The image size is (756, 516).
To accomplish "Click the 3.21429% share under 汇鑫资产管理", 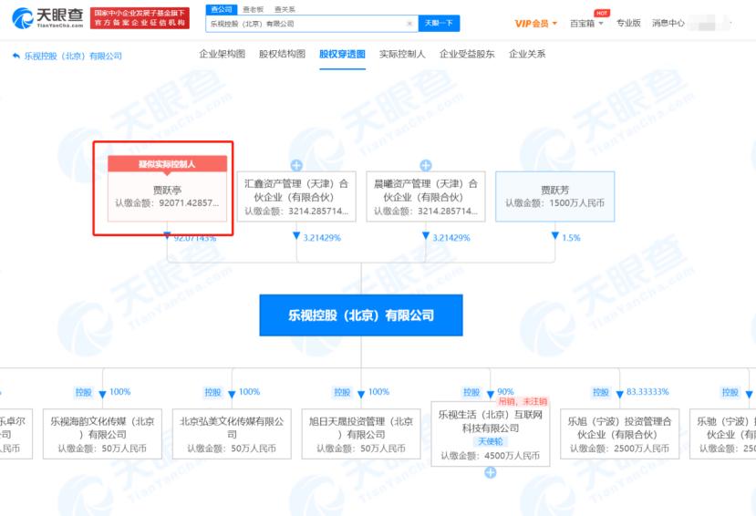I will pos(322,238).
